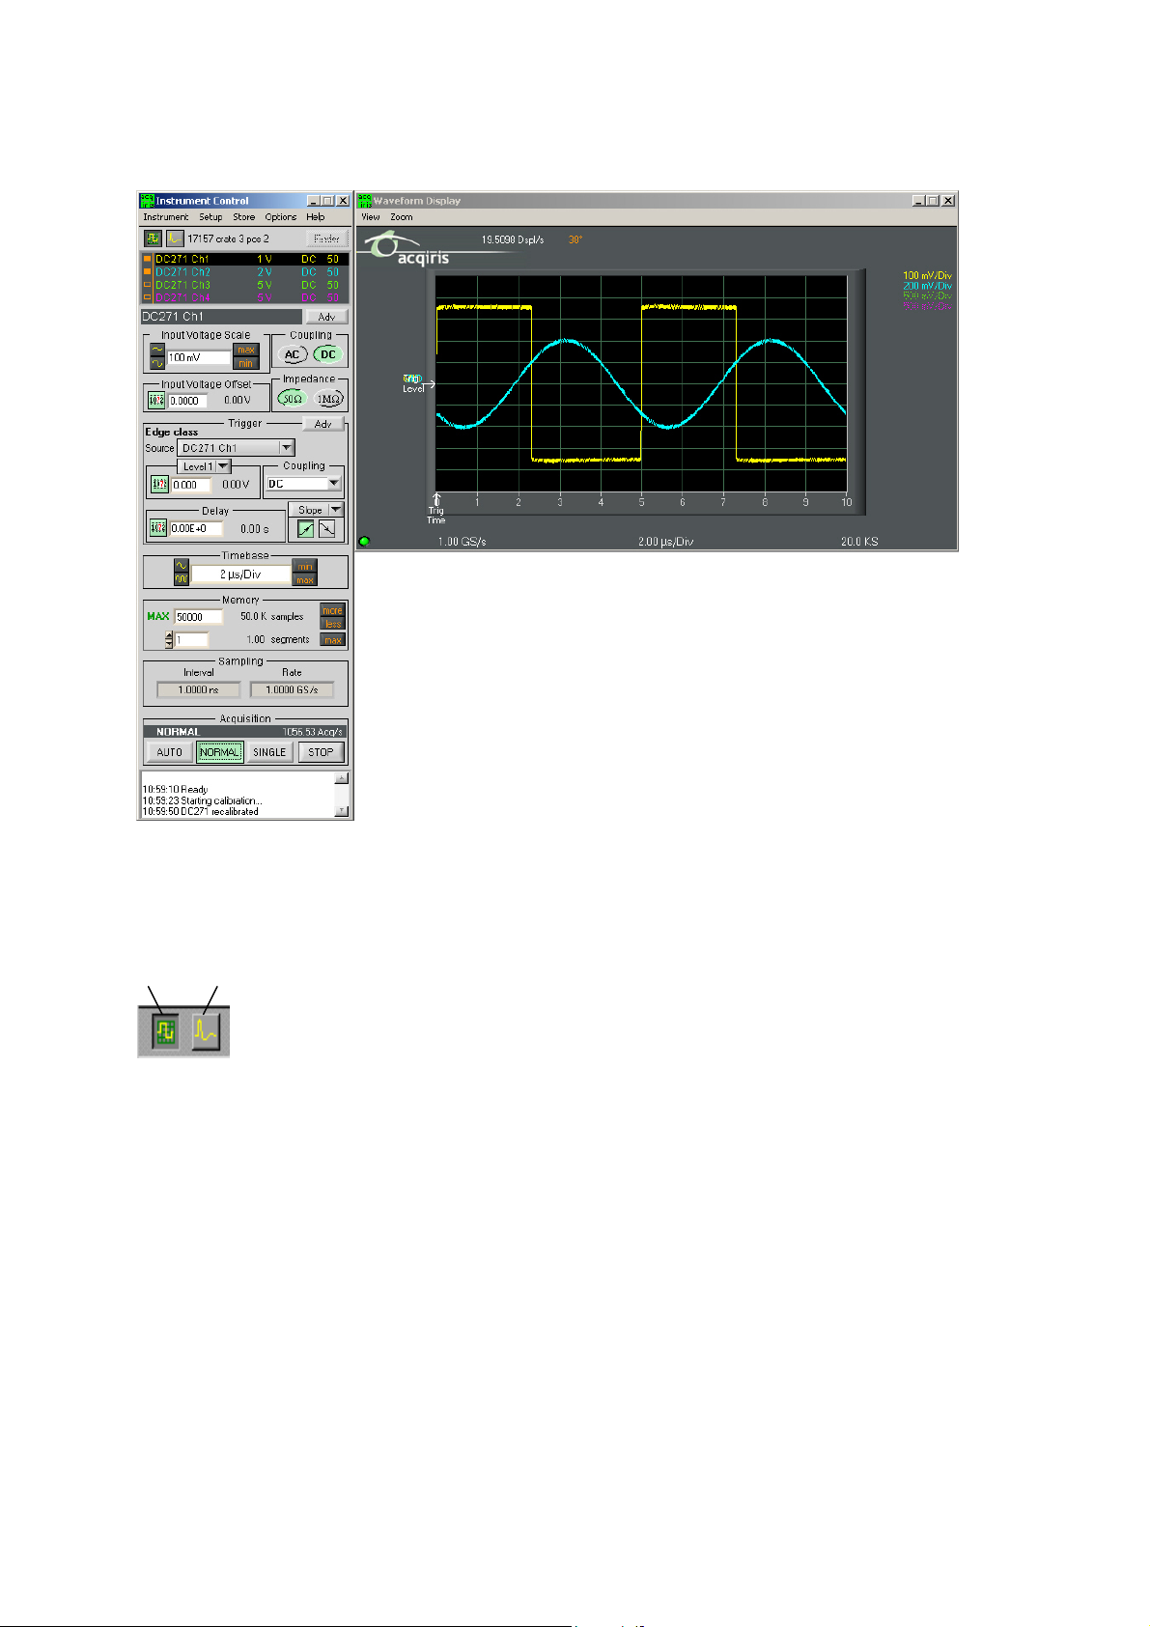Set Timebase to max

click(305, 579)
